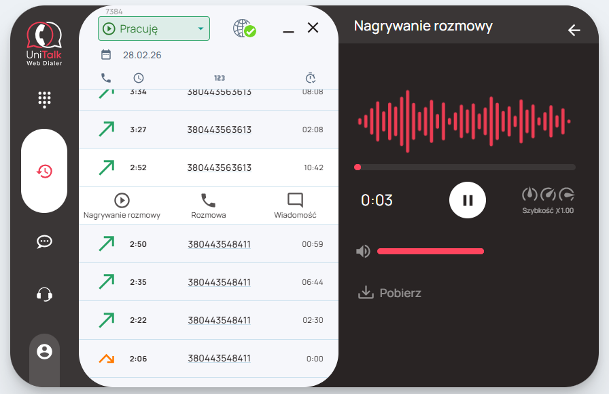The height and width of the screenshot is (394, 609).
Task: Open the headset support section
Action: point(44,294)
